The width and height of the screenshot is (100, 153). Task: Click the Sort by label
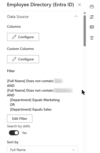tap(13, 142)
